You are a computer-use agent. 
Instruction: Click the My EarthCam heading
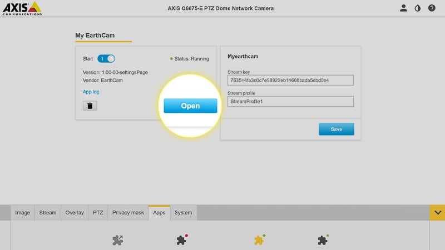pyautogui.click(x=95, y=36)
